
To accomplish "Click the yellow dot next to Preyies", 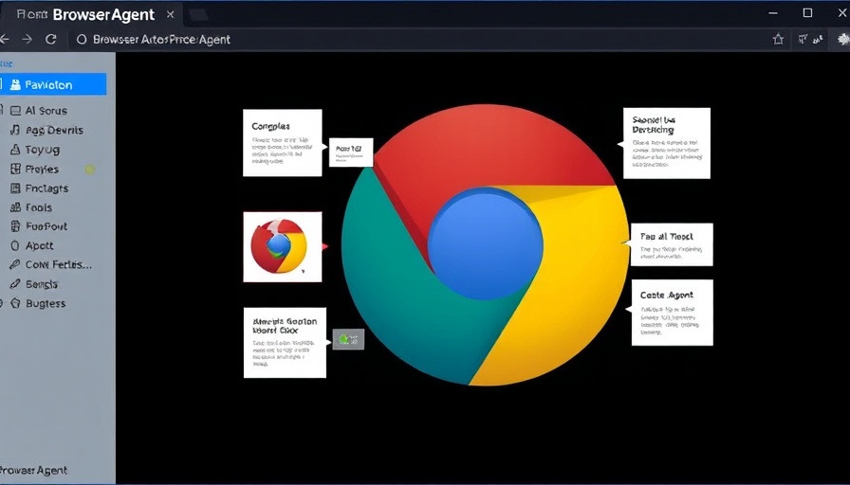I will (x=90, y=170).
